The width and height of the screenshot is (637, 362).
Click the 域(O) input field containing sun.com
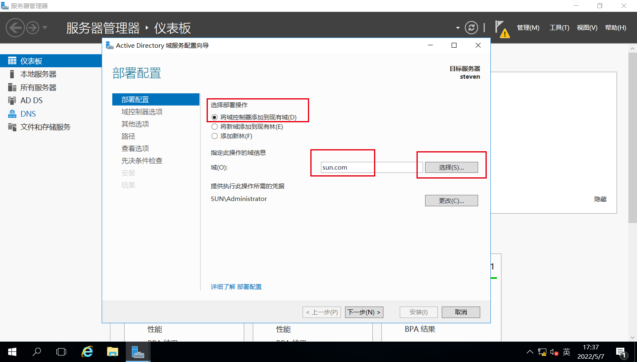372,167
